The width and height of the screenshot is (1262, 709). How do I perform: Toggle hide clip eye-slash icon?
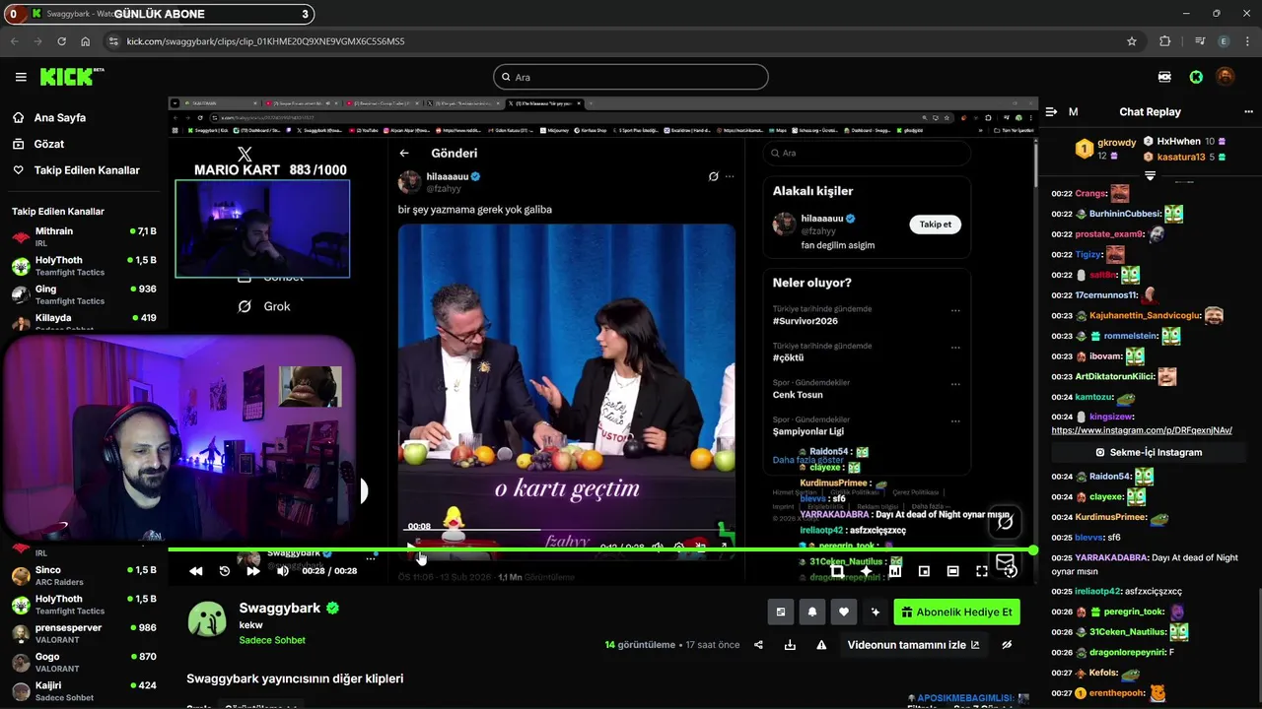pos(1007,645)
